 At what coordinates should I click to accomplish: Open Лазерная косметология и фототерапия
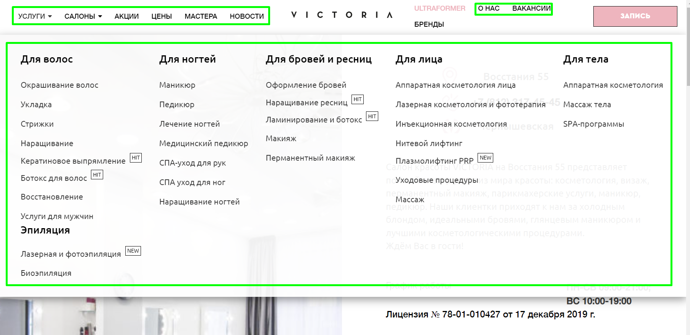click(470, 105)
